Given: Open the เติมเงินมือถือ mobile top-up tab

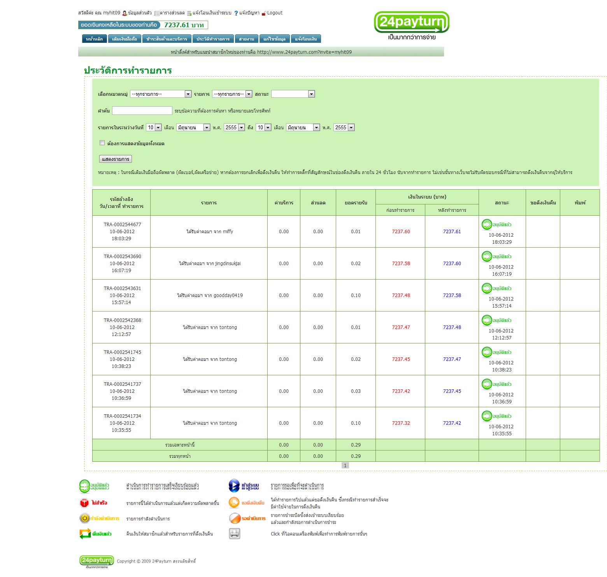Looking at the screenshot, I should (x=125, y=39).
